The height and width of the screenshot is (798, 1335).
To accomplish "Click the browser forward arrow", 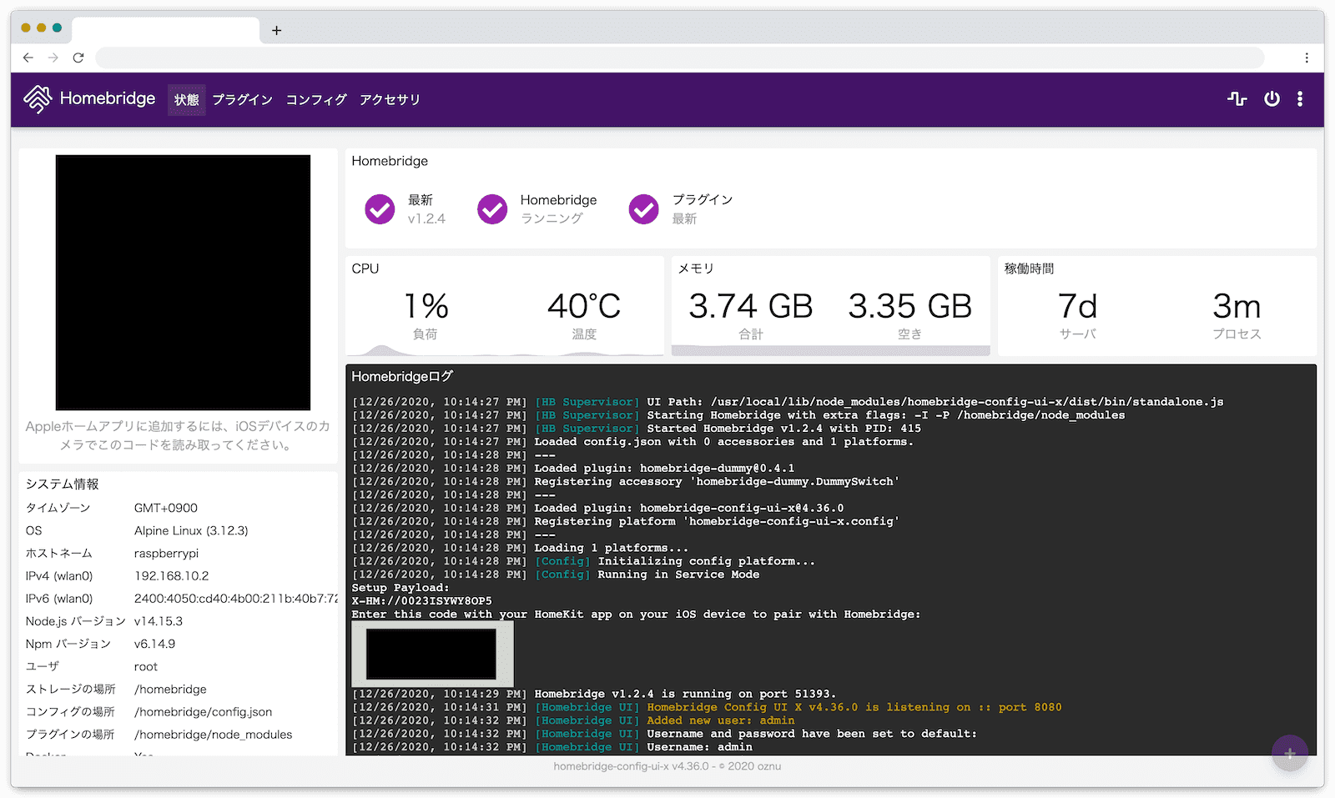I will [x=53, y=58].
